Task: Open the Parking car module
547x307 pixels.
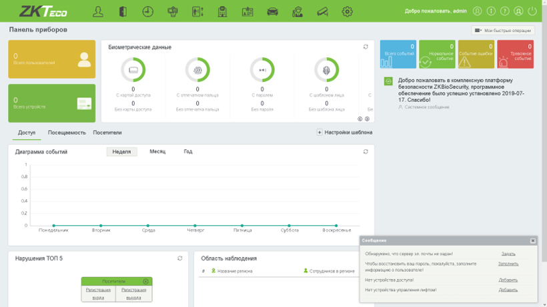Action: click(x=272, y=11)
